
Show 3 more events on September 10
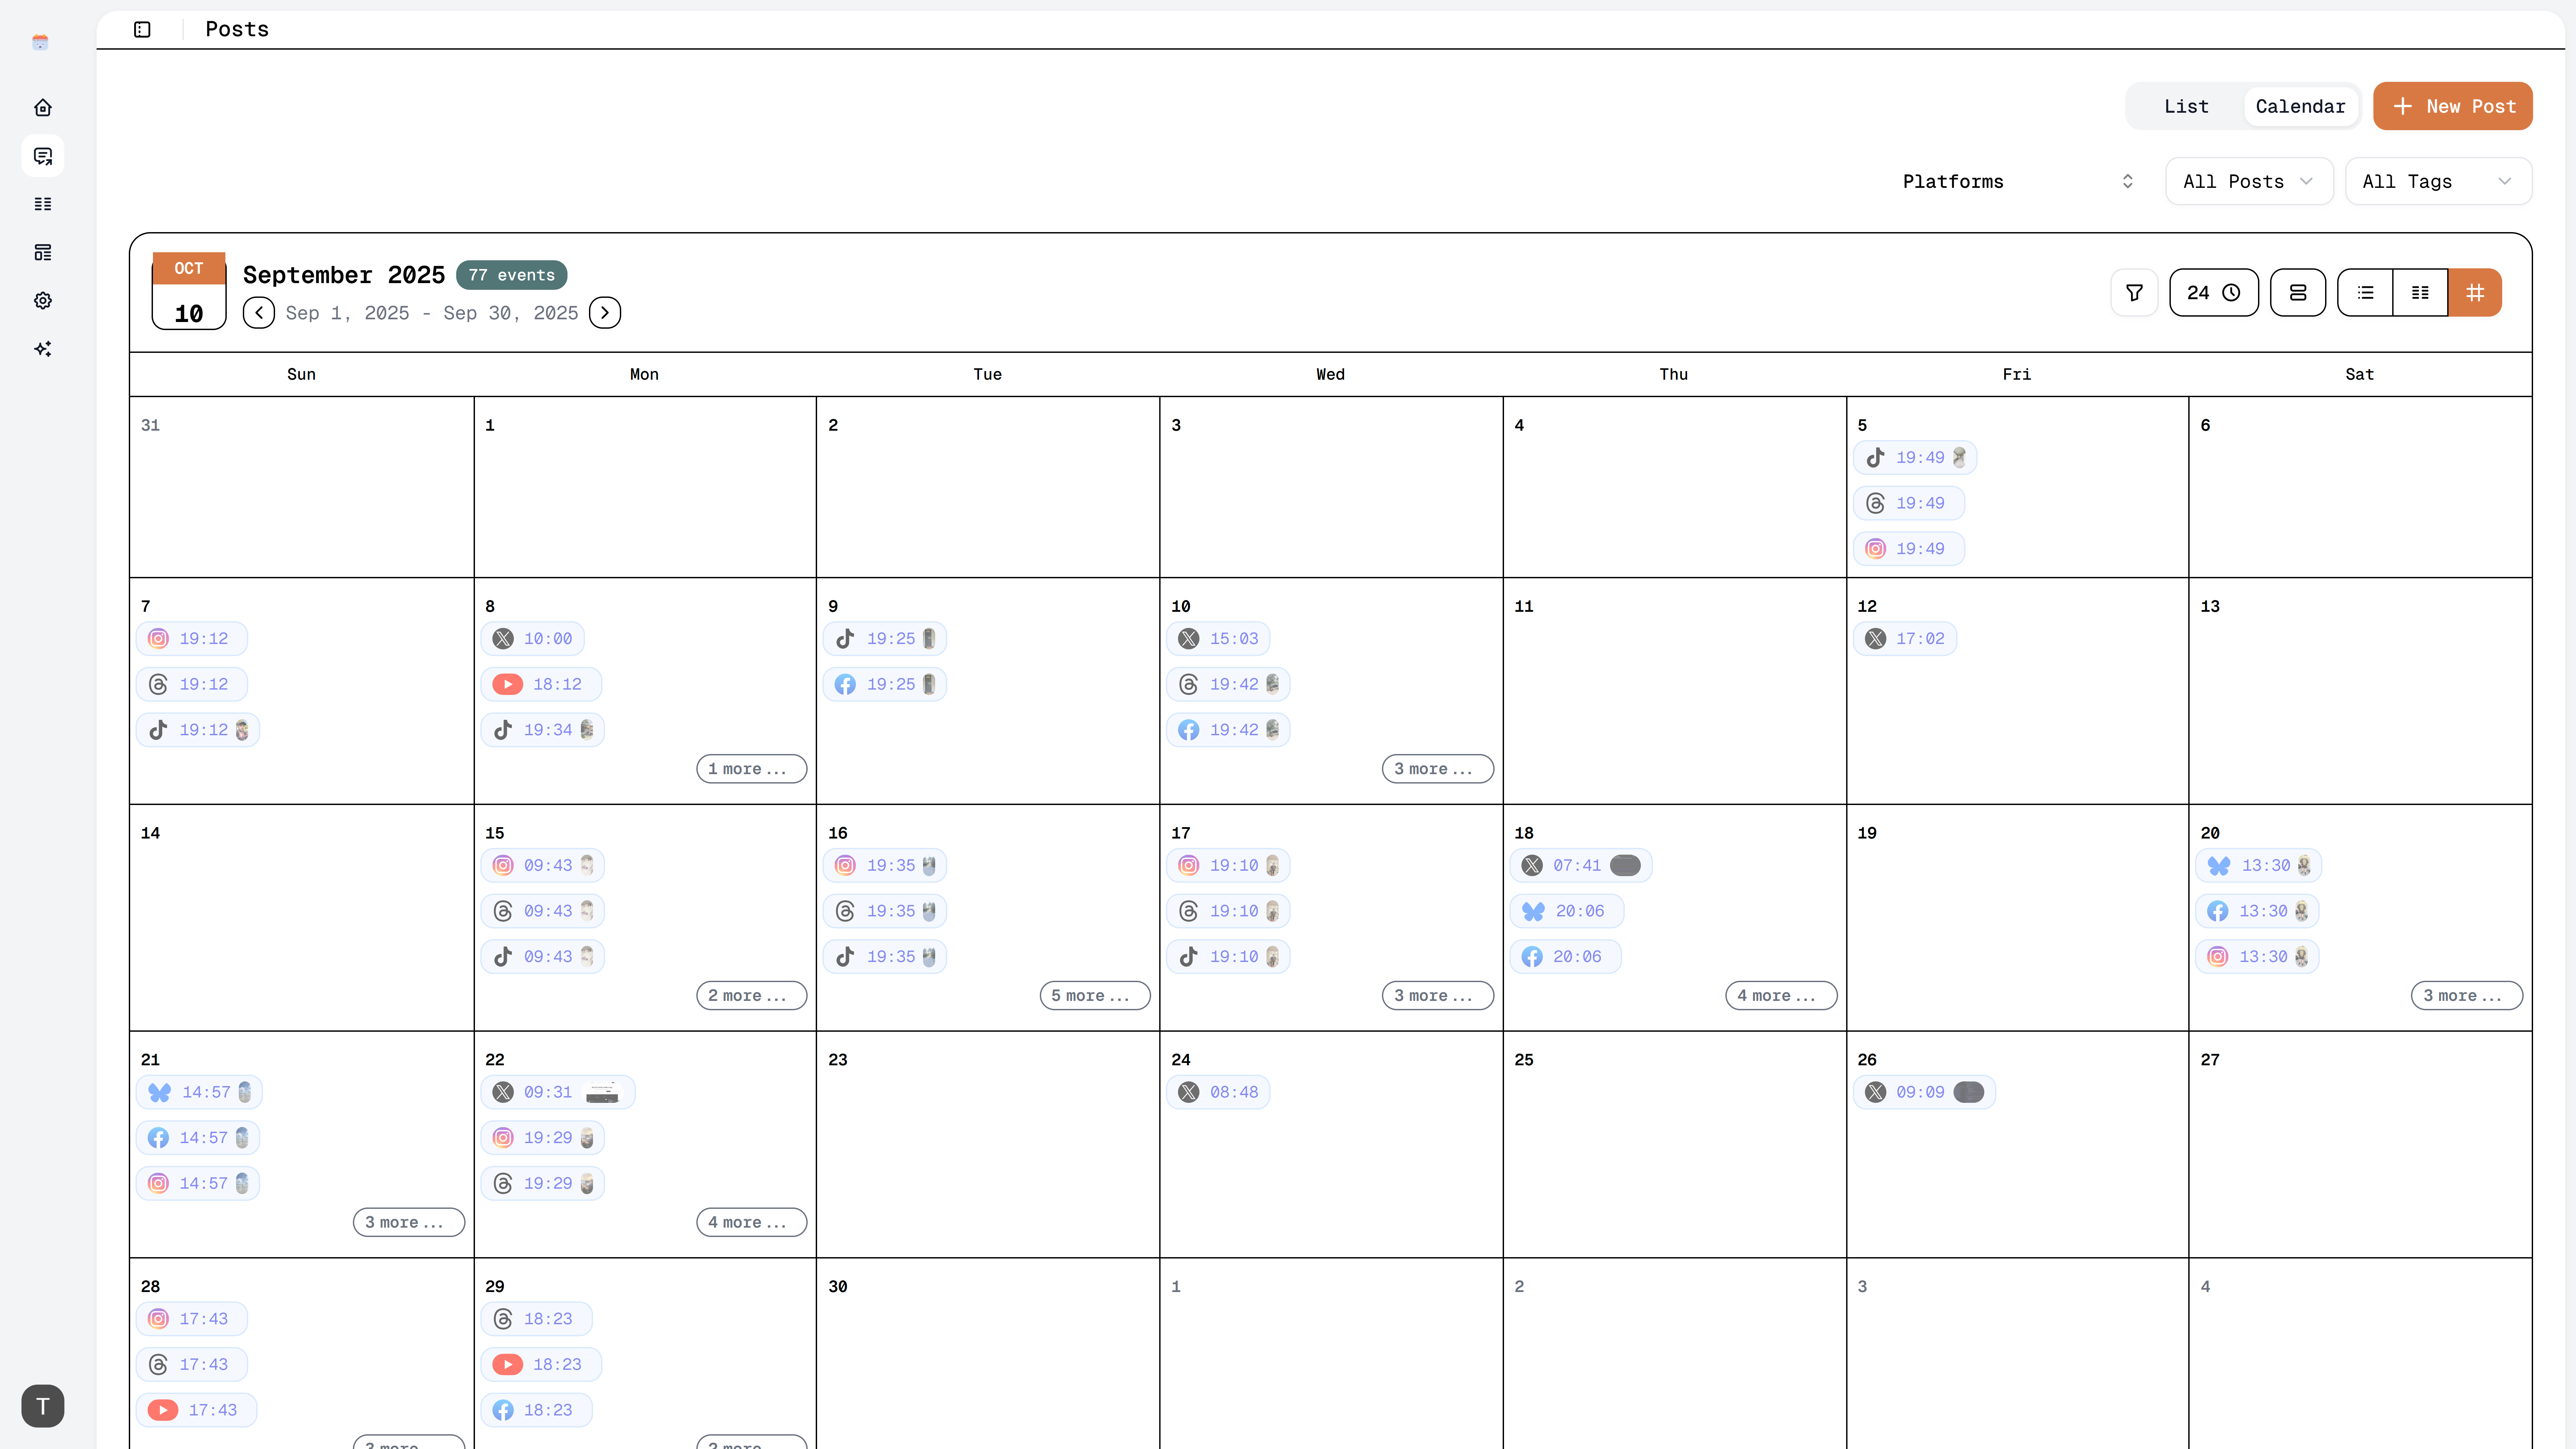point(1437,768)
